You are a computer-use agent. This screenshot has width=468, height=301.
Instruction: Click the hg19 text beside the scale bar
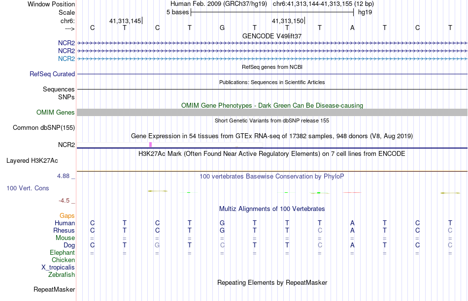(365, 12)
